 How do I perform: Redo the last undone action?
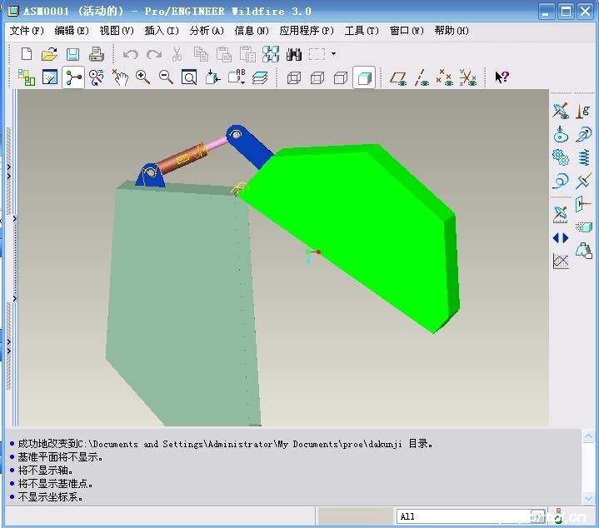click(x=154, y=54)
